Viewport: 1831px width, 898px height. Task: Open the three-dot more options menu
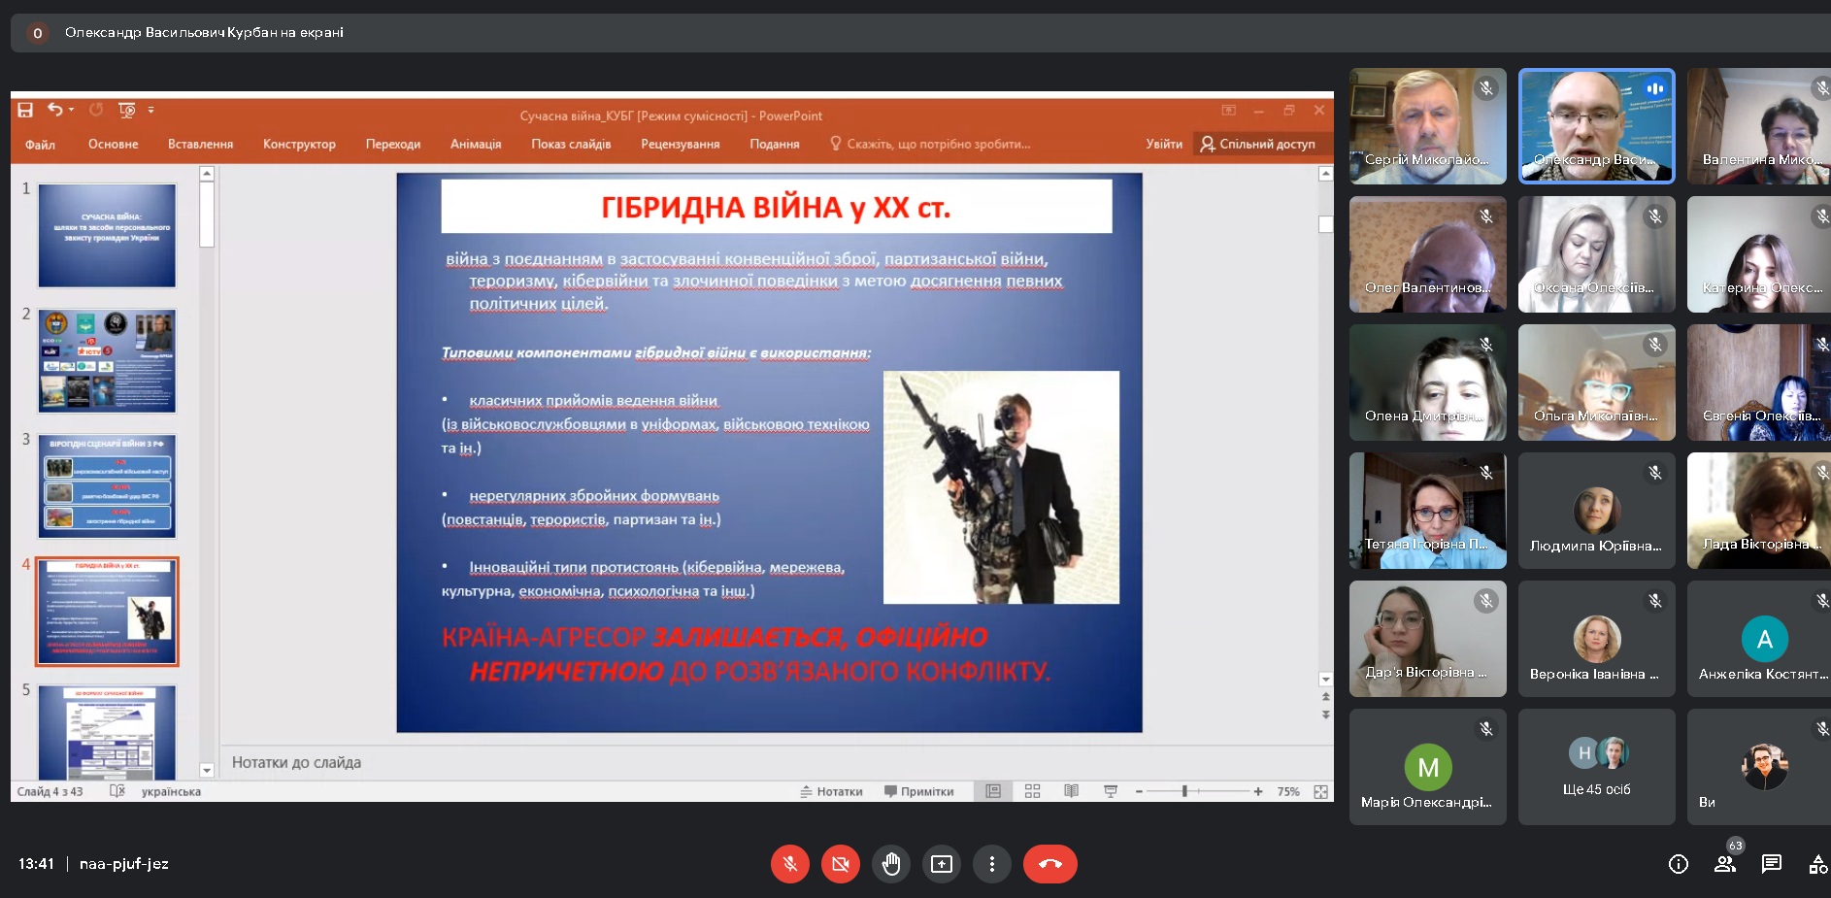(x=991, y=864)
